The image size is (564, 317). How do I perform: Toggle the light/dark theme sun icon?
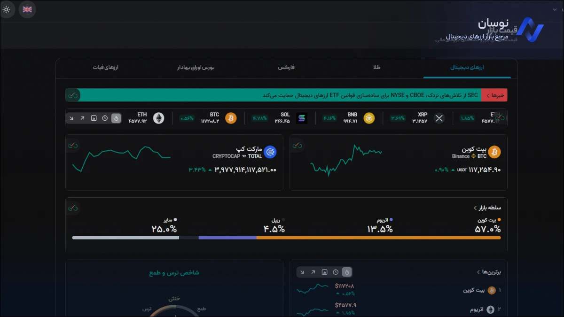6,9
